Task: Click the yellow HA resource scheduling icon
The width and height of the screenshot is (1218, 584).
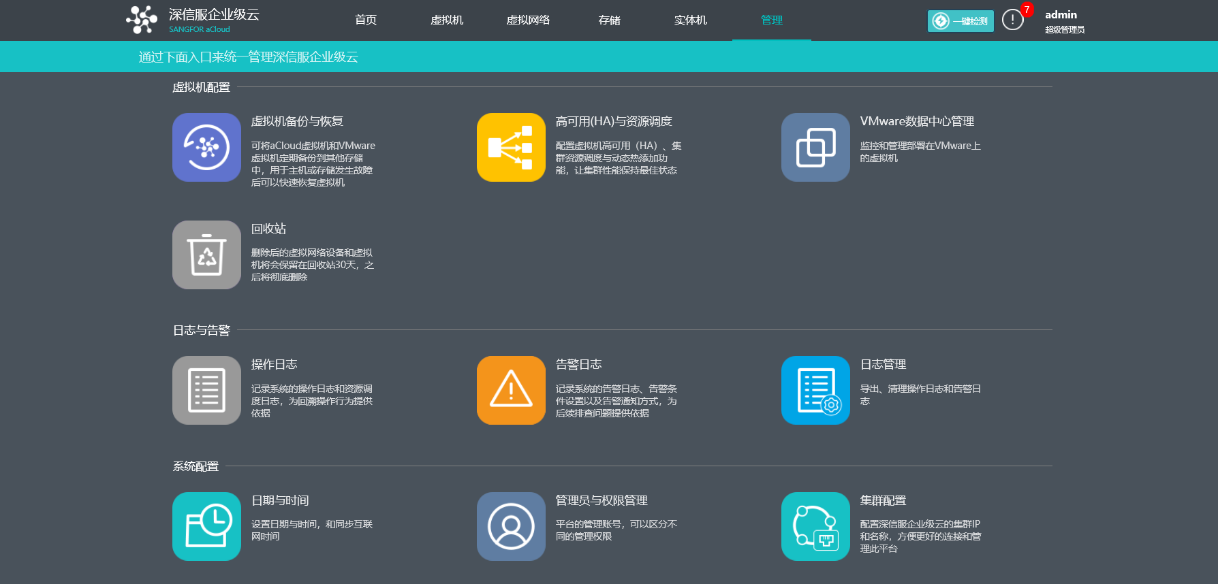Action: pyautogui.click(x=511, y=147)
